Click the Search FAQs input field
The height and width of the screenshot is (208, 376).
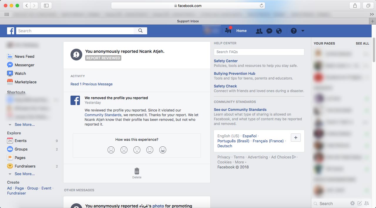point(259,52)
